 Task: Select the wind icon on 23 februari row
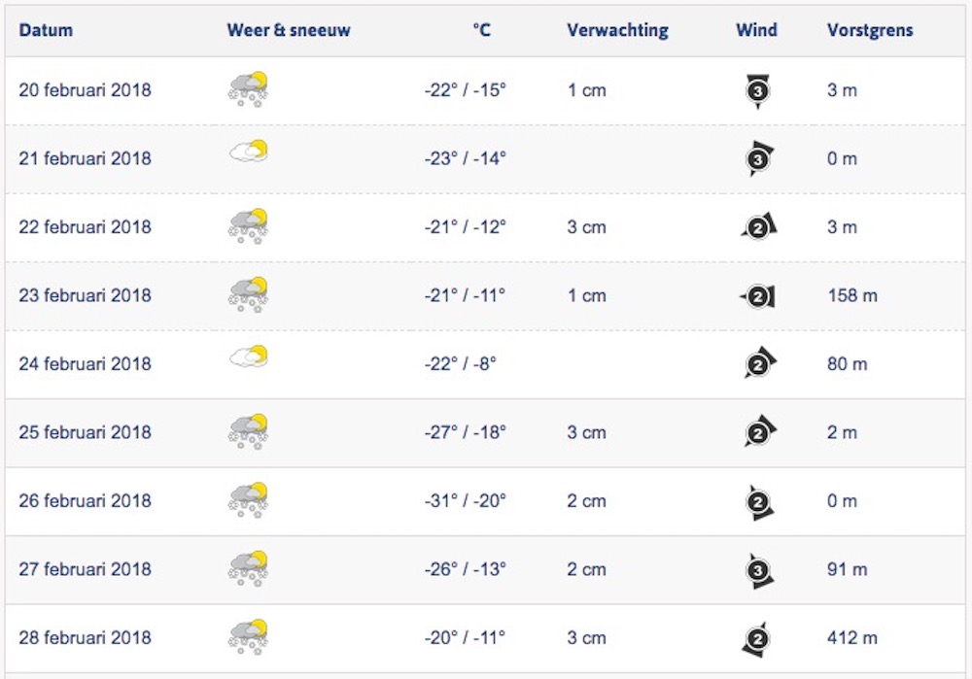(x=758, y=296)
